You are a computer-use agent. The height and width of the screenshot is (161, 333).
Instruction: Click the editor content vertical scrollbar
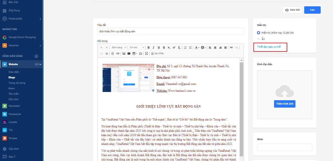[x=241, y=110]
